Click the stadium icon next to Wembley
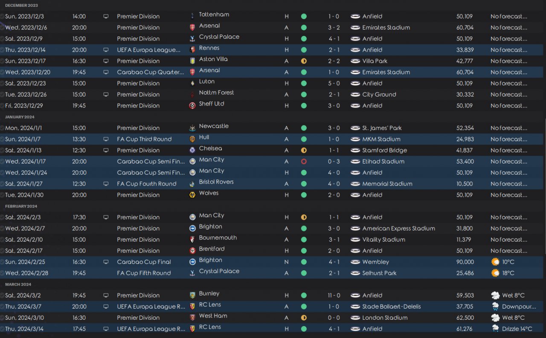The width and height of the screenshot is (546, 338). pyautogui.click(x=355, y=262)
